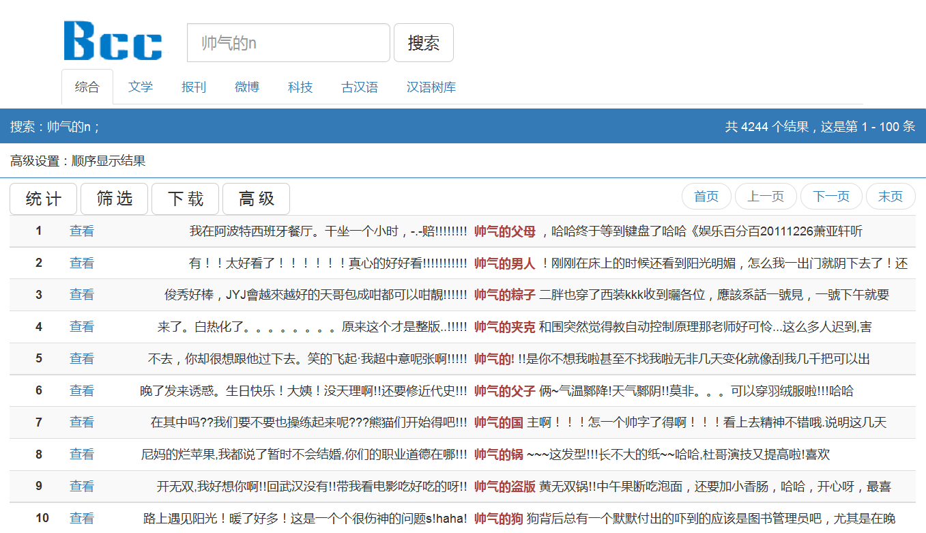The height and width of the screenshot is (533, 926).
Task: Click 上一页 previous page button
Action: tap(766, 197)
